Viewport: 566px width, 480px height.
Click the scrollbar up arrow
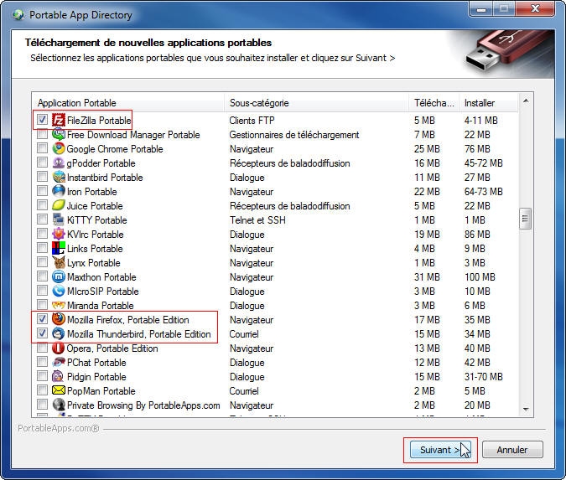click(x=526, y=101)
